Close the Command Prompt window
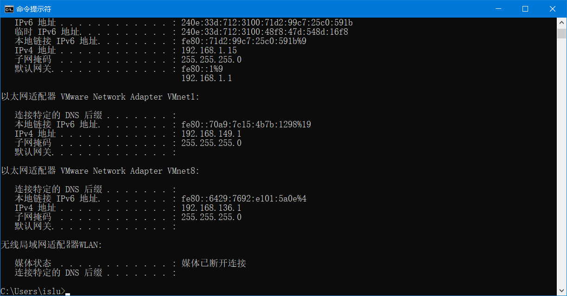 point(553,8)
